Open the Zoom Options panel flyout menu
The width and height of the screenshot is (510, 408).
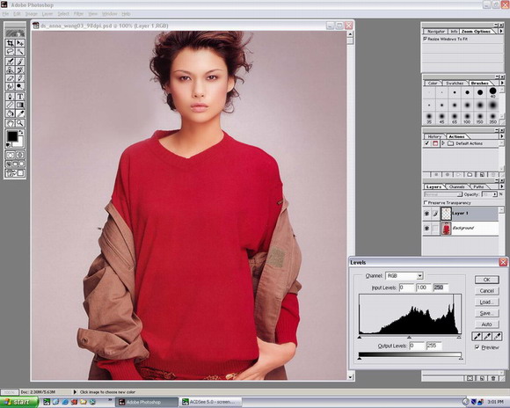pos(501,32)
